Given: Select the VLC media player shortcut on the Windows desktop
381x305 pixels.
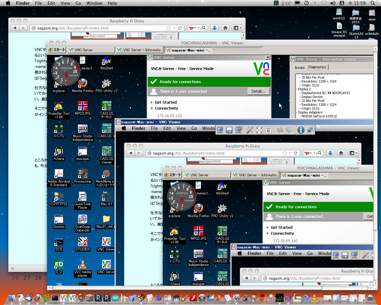Looking at the screenshot, I should tap(83, 269).
